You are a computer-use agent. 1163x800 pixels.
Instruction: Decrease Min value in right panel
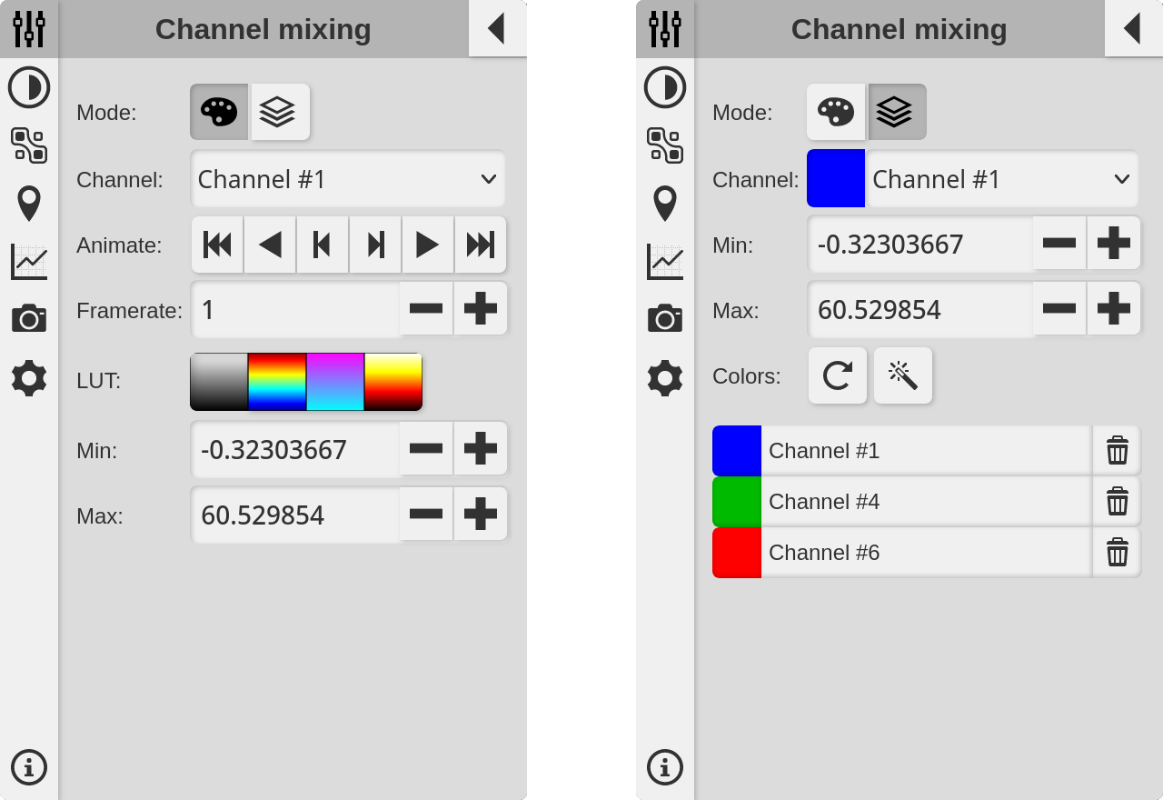tap(1059, 244)
